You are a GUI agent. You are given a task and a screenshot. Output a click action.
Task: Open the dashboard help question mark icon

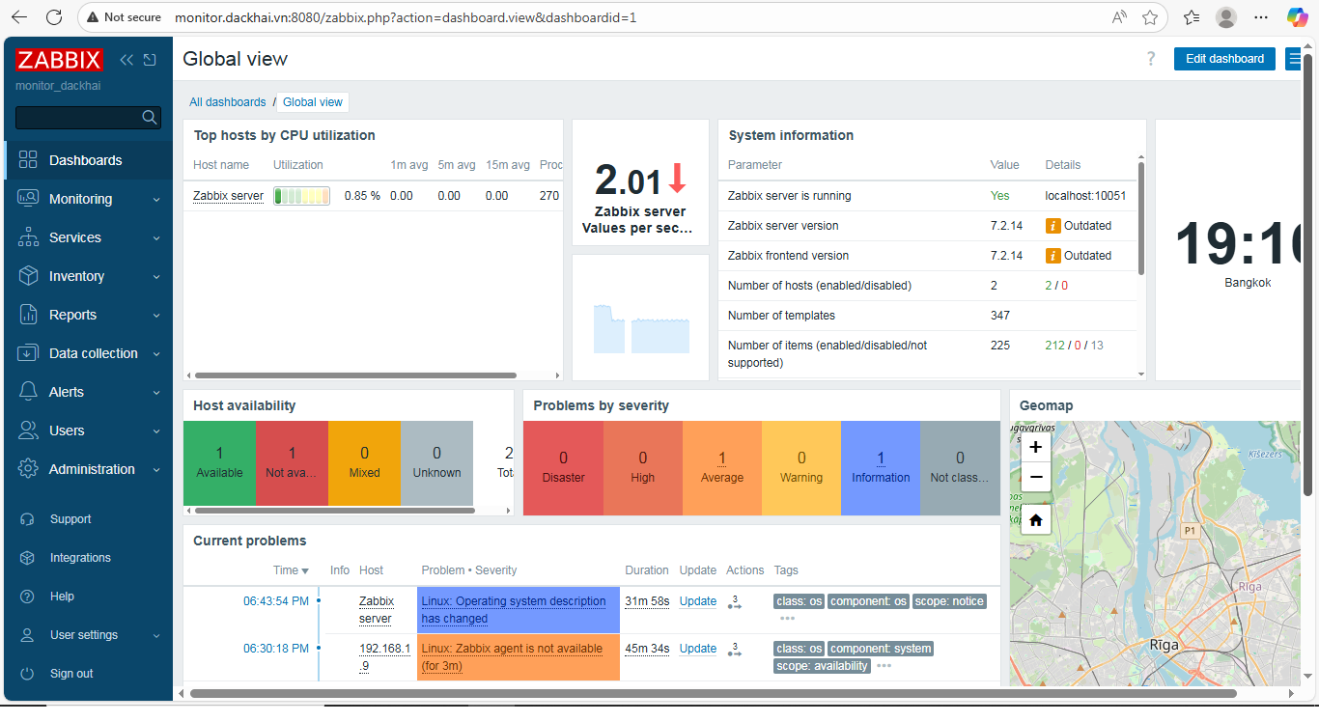(1150, 59)
